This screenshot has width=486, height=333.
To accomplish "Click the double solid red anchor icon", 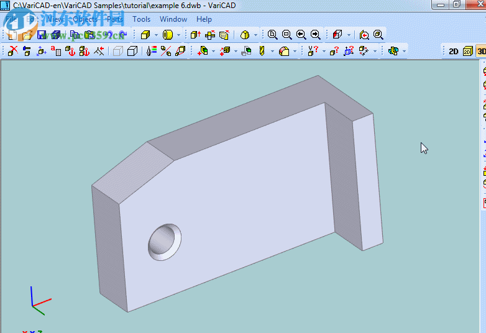I will click(85, 51).
